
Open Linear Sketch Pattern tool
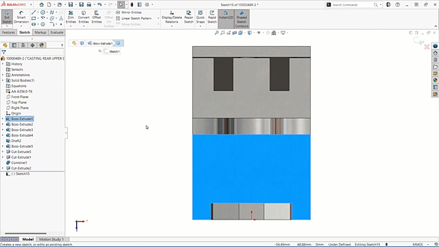pos(134,19)
